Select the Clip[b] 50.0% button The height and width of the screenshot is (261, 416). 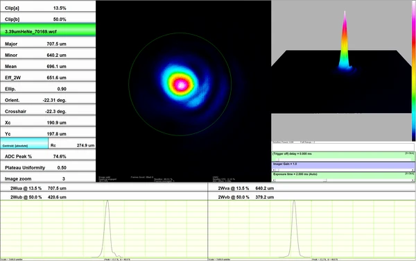tap(48, 19)
